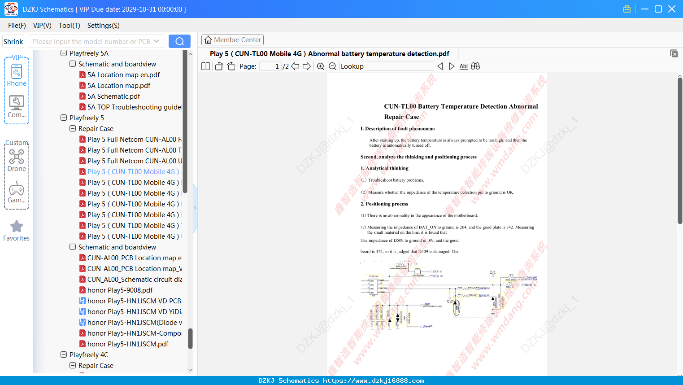
Task: Collapse the left panel with splitter handle
Action: click(x=196, y=208)
